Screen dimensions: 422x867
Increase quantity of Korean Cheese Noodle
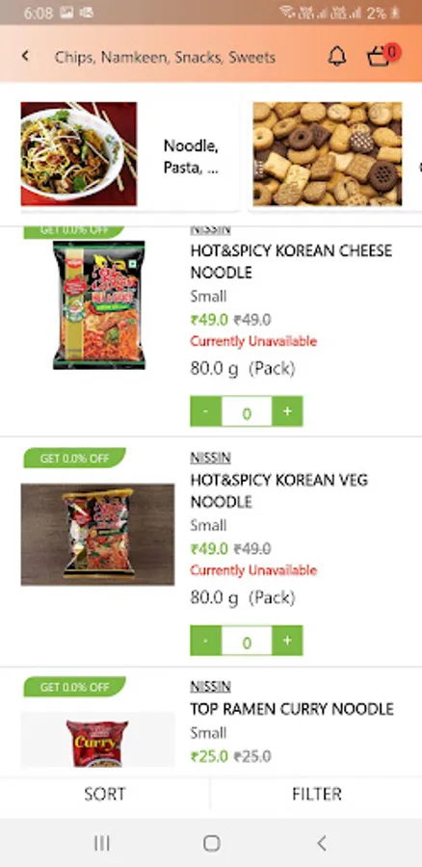[x=287, y=411]
